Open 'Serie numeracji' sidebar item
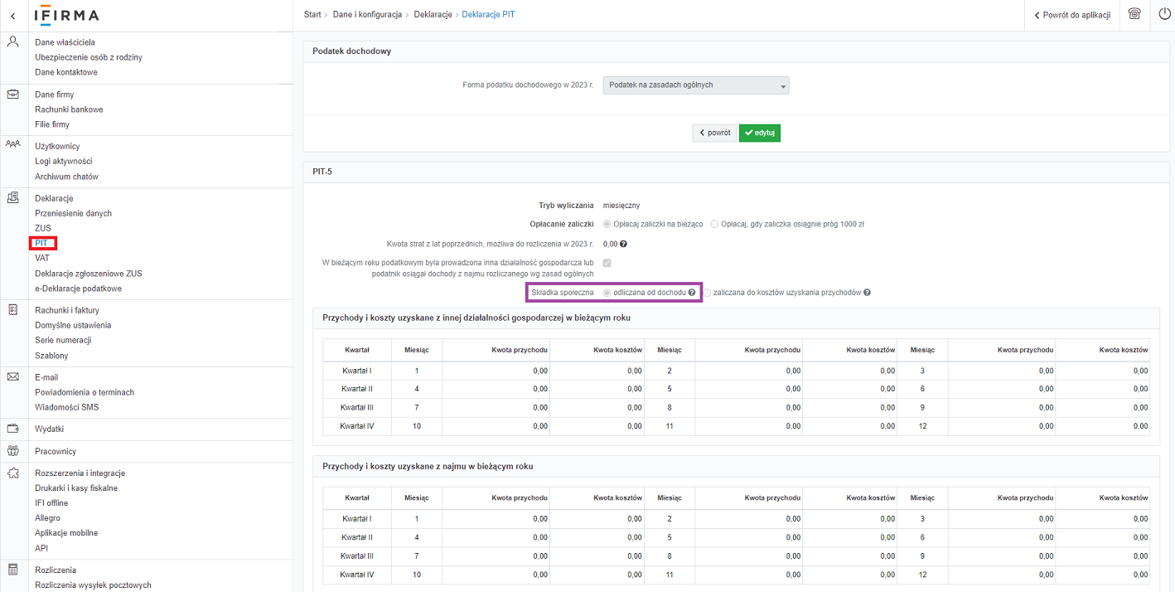This screenshot has height=592, width=1175. [x=63, y=341]
